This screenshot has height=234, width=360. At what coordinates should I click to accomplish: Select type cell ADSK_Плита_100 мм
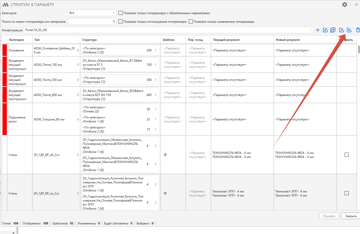[x=56, y=64]
